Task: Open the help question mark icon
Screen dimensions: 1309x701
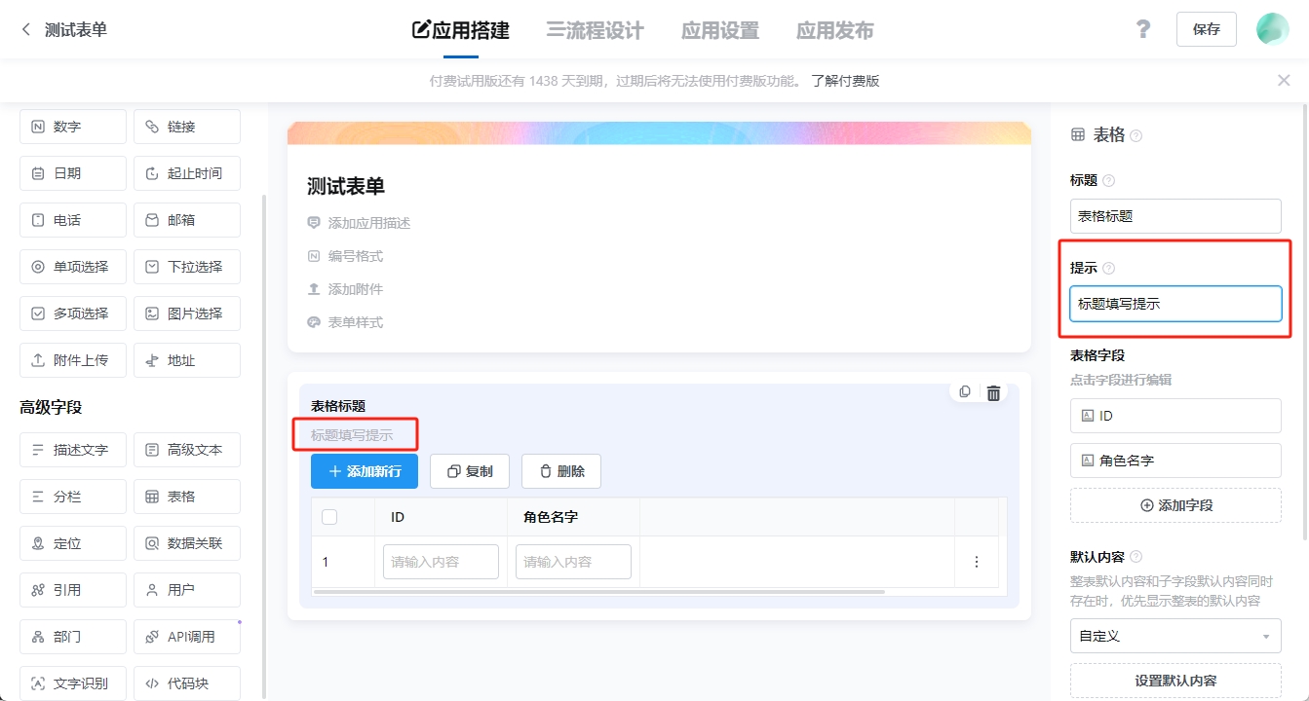Action: click(1143, 29)
